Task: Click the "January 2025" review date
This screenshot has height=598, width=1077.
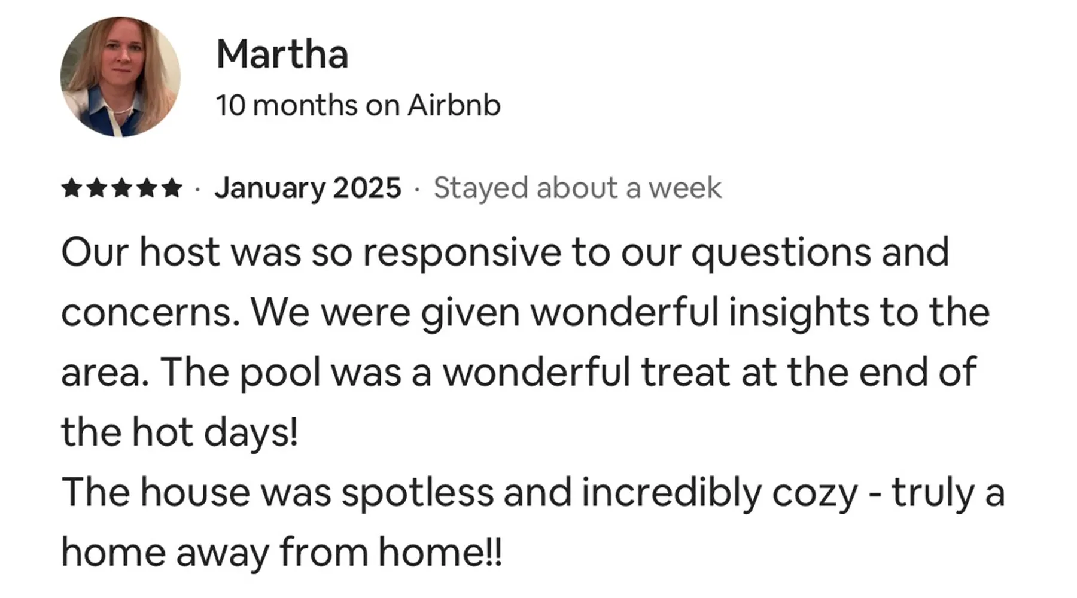Action: coord(308,188)
